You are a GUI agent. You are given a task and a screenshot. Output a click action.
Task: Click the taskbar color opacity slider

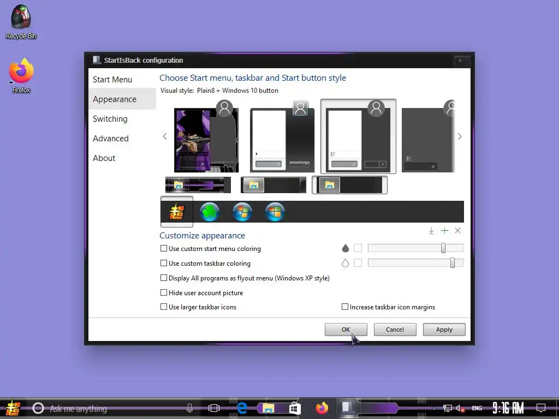415,263
